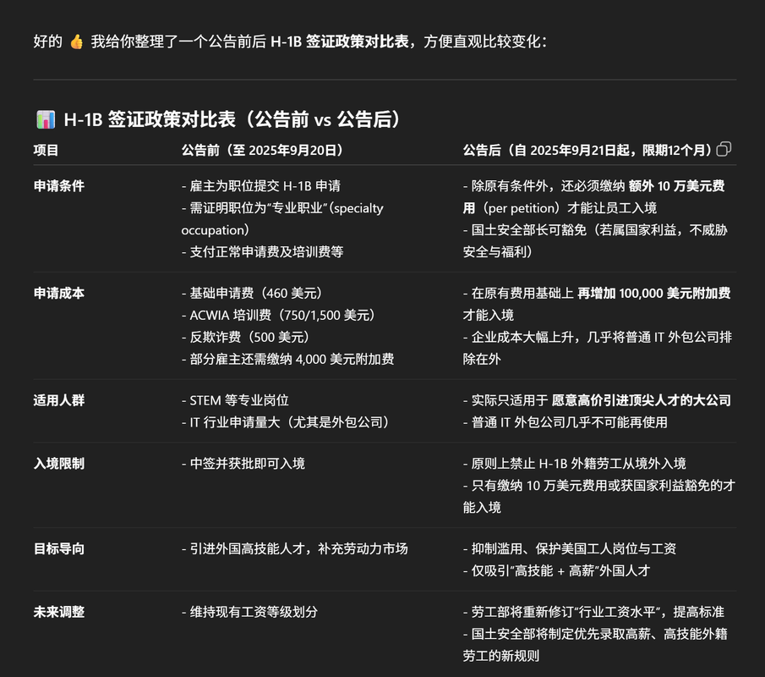This screenshot has width=765, height=677.
Task: Click text "中签并获批即可入境"
Action: tap(248, 464)
